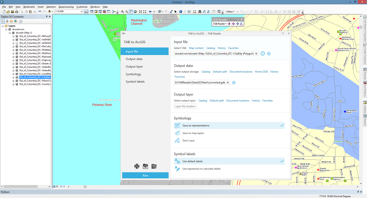367x198 pixels.
Task: Choose Save as representations symbology option
Action: click(x=229, y=125)
